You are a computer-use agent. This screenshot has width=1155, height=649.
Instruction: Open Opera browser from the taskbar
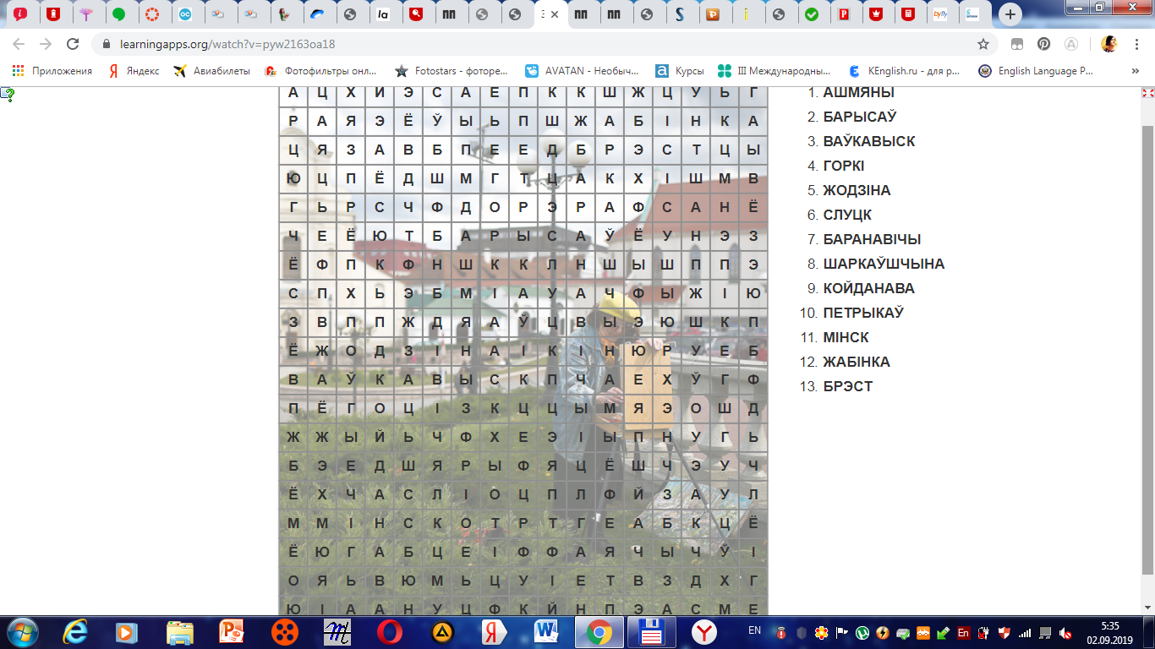pos(390,631)
